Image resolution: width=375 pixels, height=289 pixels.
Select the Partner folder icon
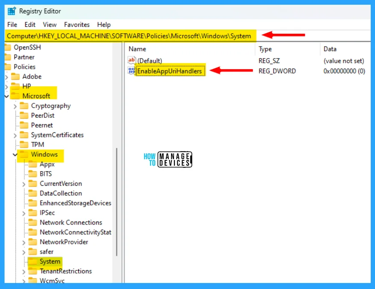click(x=8, y=57)
